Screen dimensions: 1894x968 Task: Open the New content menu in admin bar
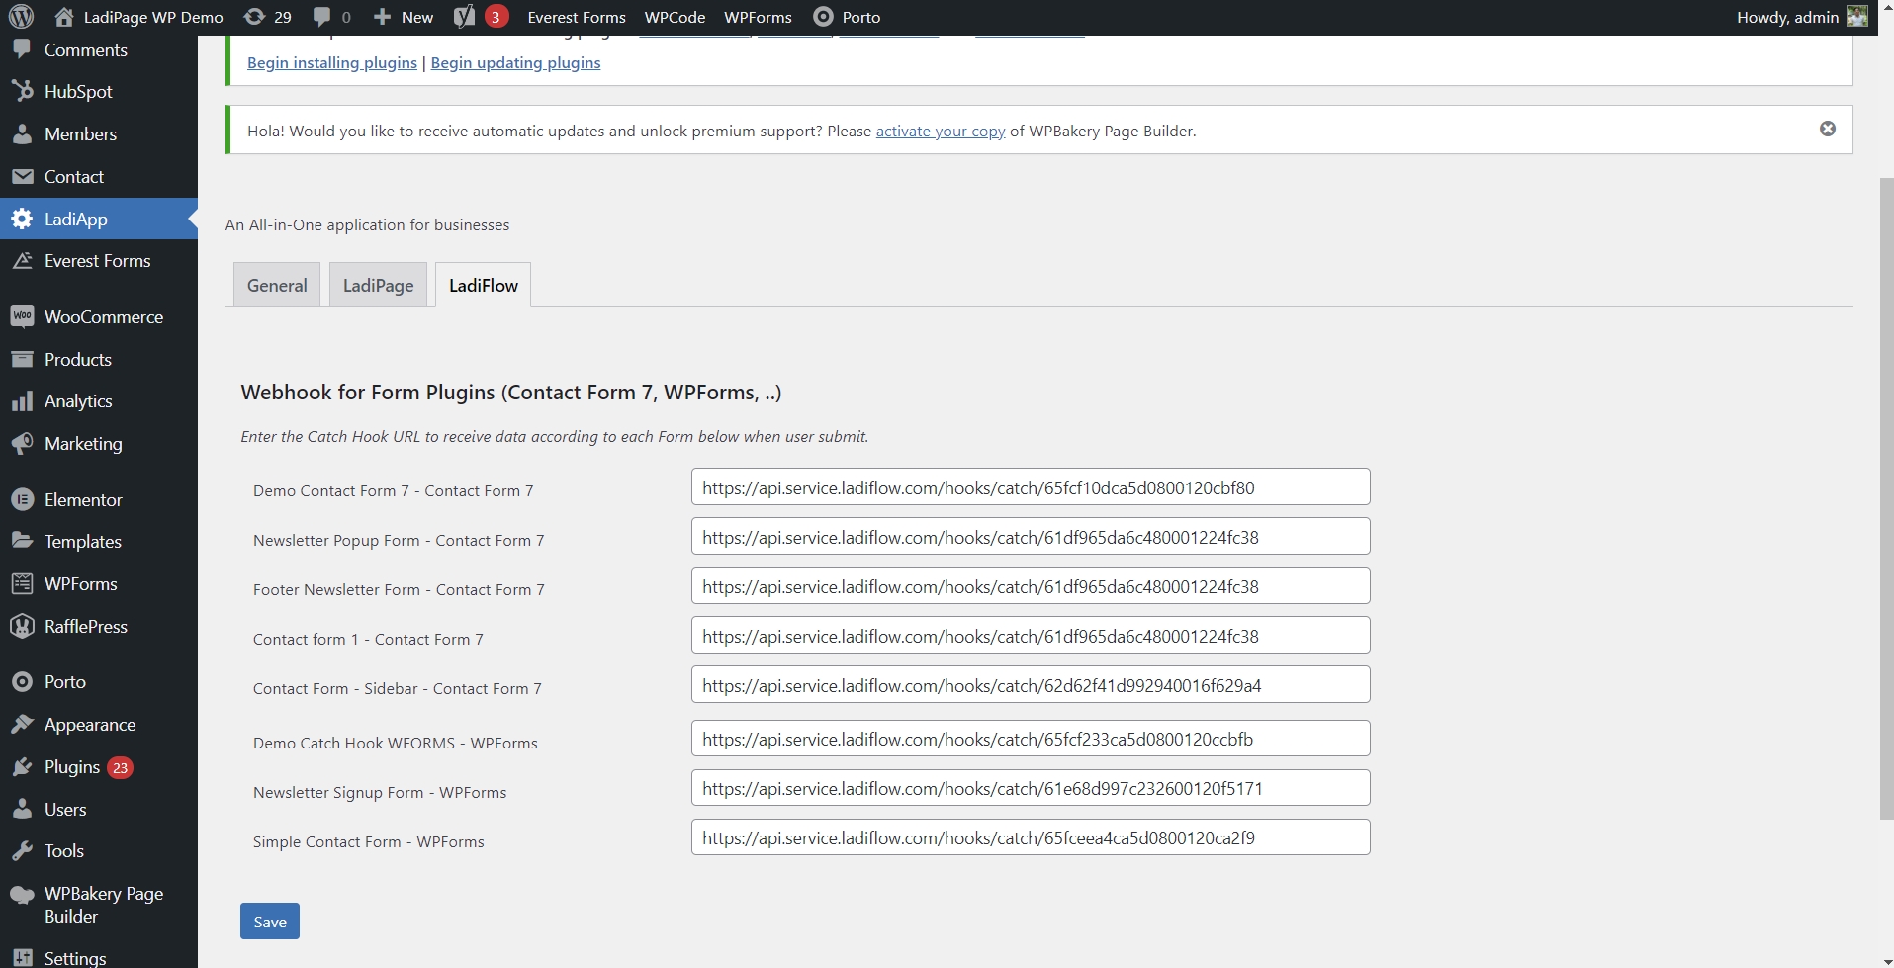tap(404, 17)
